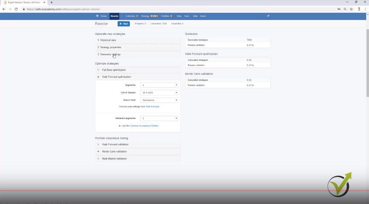Open the Chrome three-dot menu
Image resolution: width=369 pixels, height=204 pixels.
click(365, 9)
